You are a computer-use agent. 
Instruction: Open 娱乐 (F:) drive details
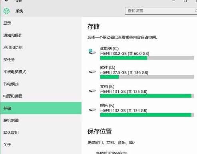tap(141, 110)
